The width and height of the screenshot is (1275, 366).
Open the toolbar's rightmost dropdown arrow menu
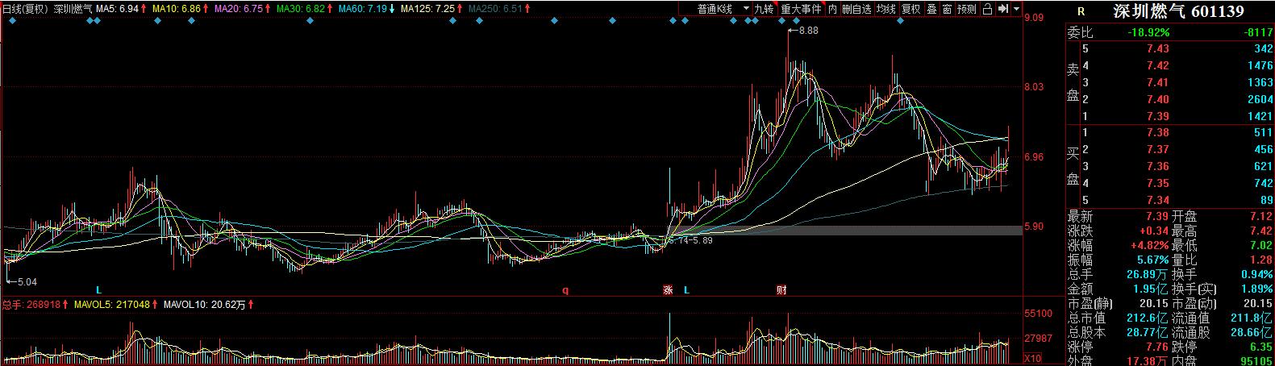pyautogui.click(x=1016, y=9)
